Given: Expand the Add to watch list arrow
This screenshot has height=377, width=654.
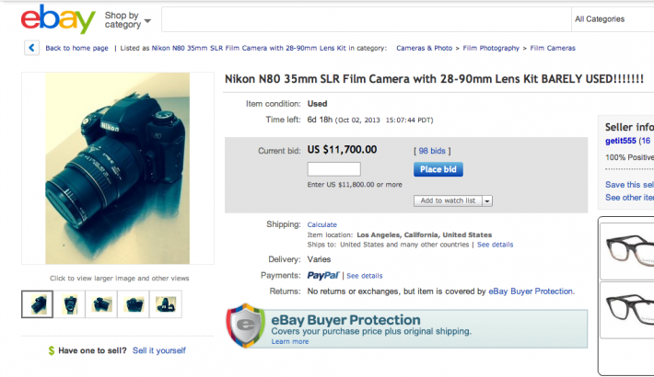Looking at the screenshot, I should 487,200.
